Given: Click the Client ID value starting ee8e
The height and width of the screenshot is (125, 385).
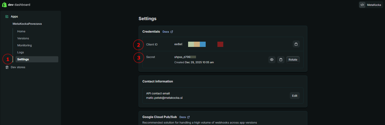Looking at the screenshot, I should tap(178, 44).
